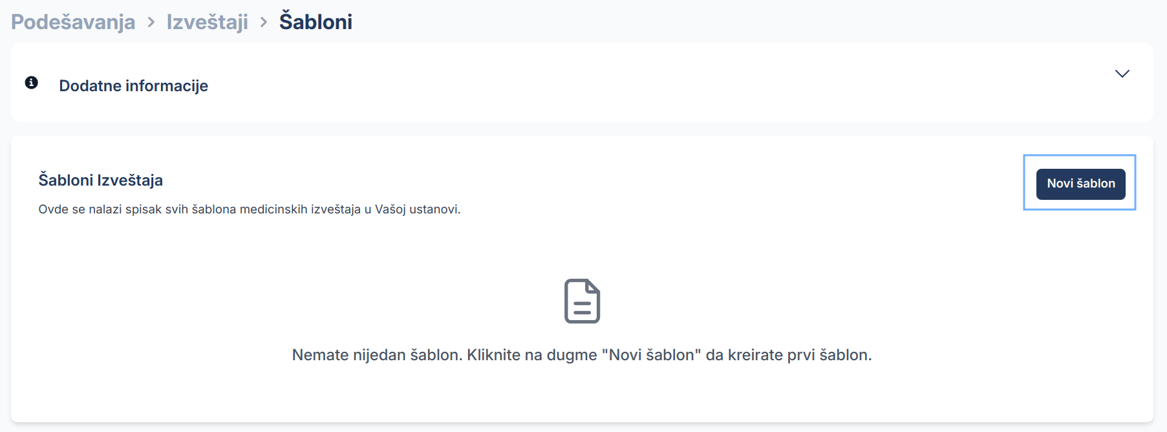Go to Podešavanja in the breadcrumb
Image resolution: width=1167 pixels, height=432 pixels.
pyautogui.click(x=73, y=22)
